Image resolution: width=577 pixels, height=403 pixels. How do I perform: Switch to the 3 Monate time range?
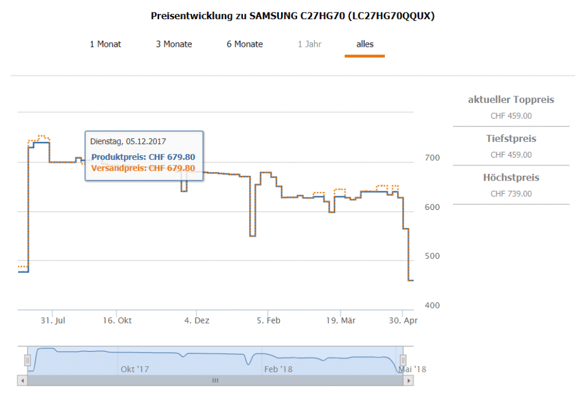coord(174,44)
